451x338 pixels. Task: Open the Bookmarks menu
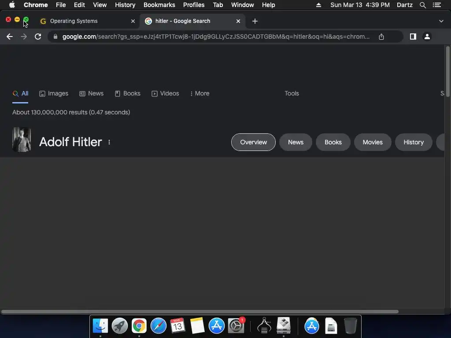[x=159, y=5]
